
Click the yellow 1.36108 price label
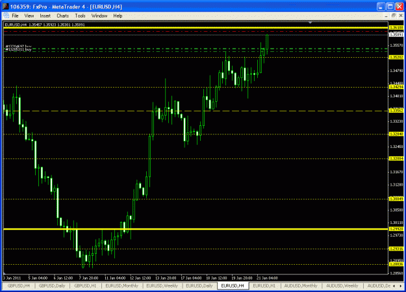396,27
